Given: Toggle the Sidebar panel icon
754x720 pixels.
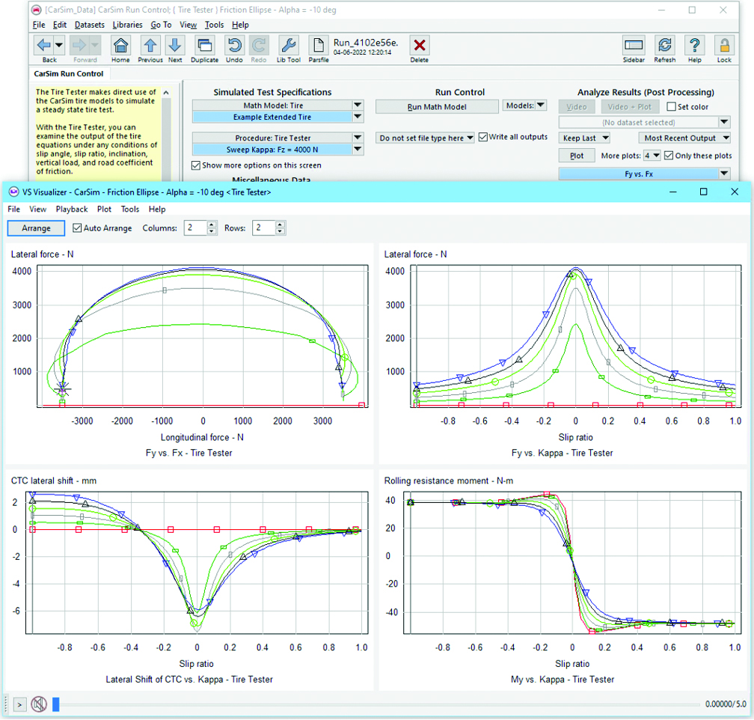Looking at the screenshot, I should pyautogui.click(x=634, y=46).
